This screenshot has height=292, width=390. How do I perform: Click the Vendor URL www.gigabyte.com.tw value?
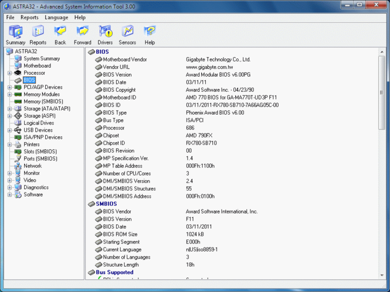point(209,67)
